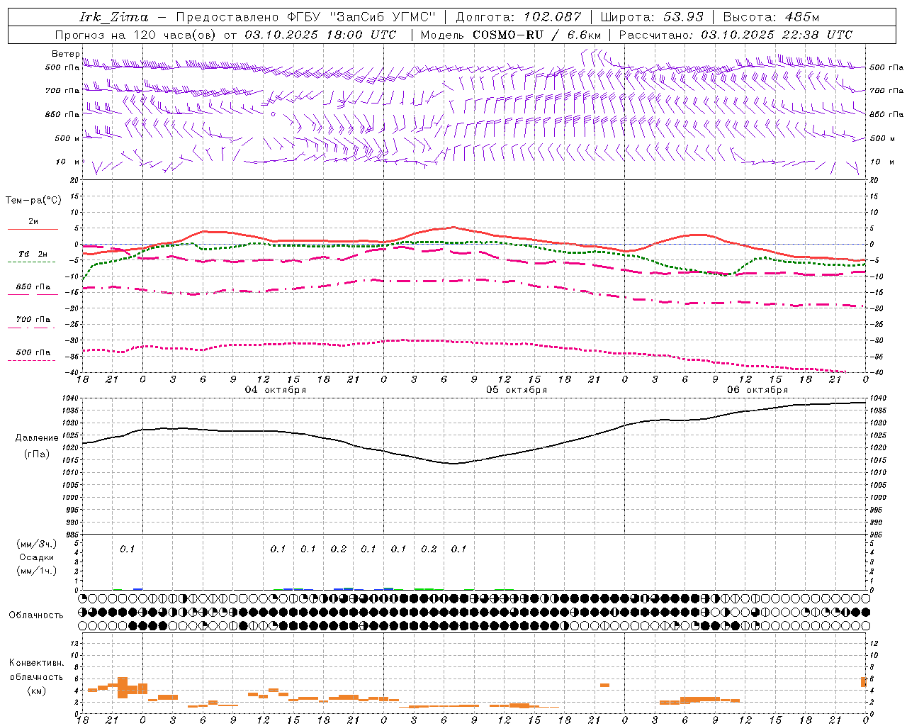Click the "Td 2м" legend label
The width and height of the screenshot is (907, 726).
pos(33,254)
